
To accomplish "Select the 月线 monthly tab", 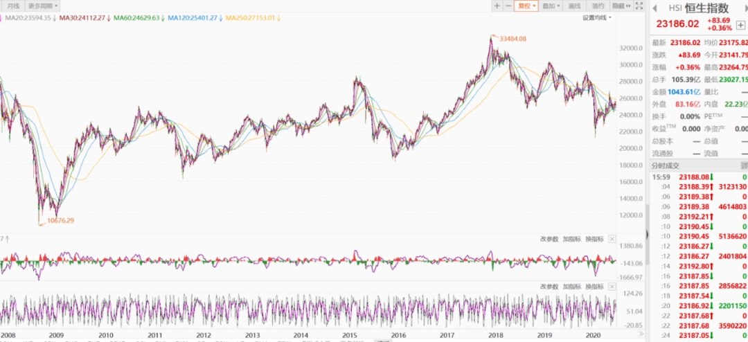I will coord(13,6).
